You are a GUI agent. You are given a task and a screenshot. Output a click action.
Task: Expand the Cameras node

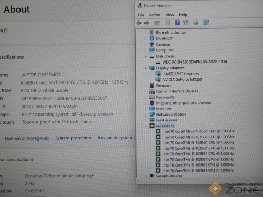point(145,44)
